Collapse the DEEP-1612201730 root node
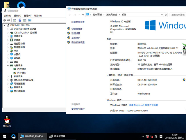186x140 pixels. pyautogui.click(x=5, y=25)
